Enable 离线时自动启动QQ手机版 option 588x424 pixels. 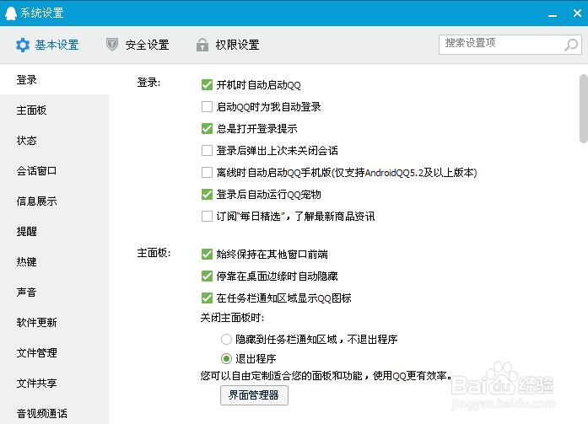(207, 173)
